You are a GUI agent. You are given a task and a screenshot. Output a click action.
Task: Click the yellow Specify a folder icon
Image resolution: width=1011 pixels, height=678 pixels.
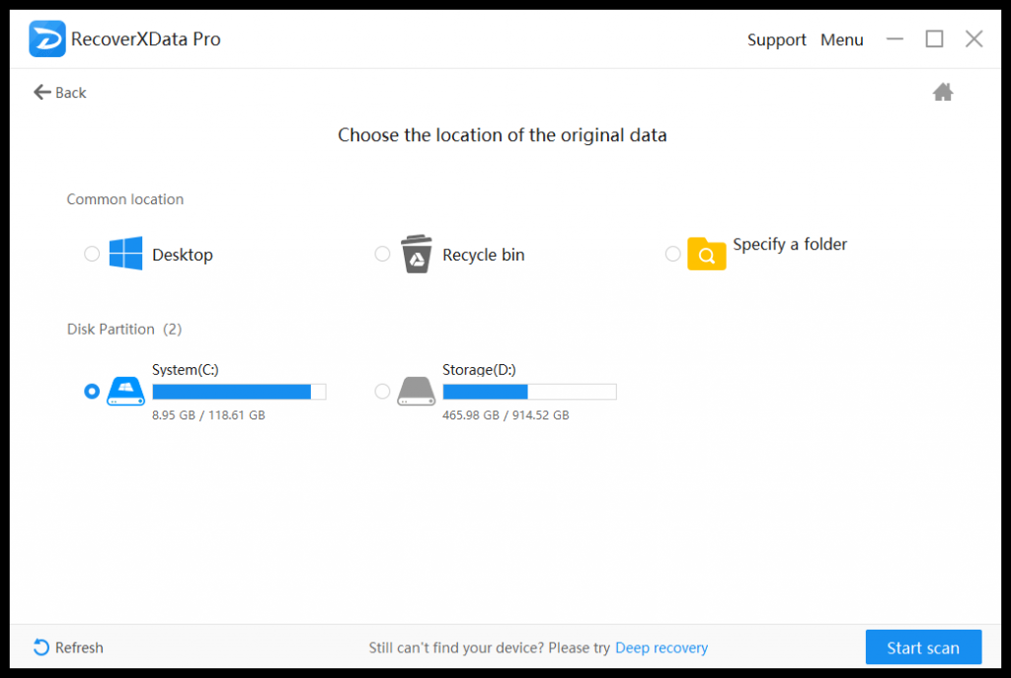click(x=707, y=254)
